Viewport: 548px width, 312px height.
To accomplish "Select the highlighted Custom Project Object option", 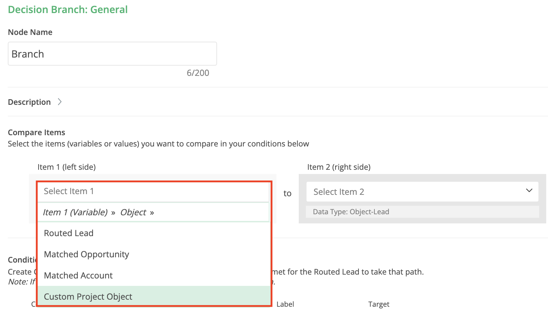I will [x=88, y=297].
